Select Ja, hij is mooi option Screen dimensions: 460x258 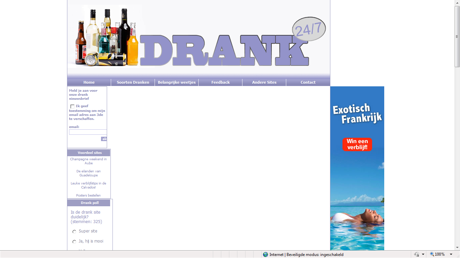[x=74, y=242]
